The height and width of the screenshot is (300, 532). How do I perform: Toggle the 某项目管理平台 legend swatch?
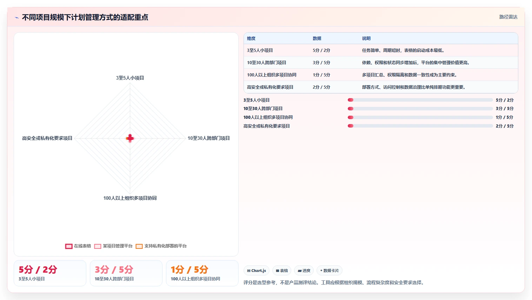(98, 246)
